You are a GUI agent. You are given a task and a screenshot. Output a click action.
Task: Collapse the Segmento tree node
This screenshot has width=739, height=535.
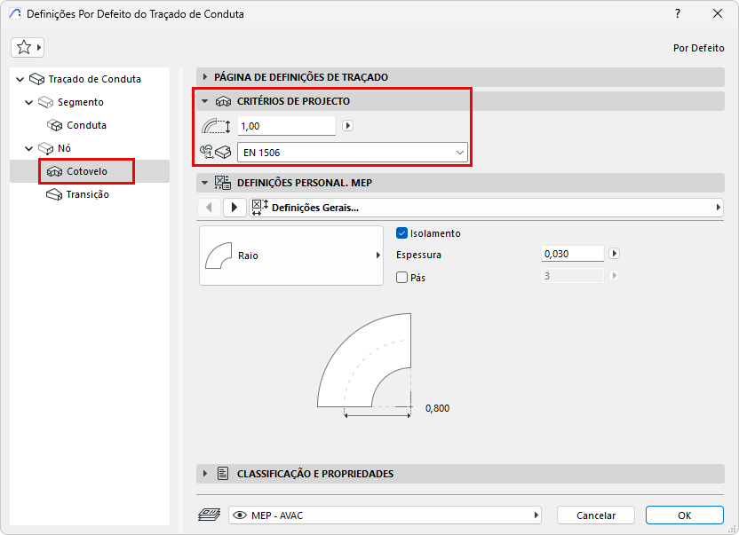point(28,102)
